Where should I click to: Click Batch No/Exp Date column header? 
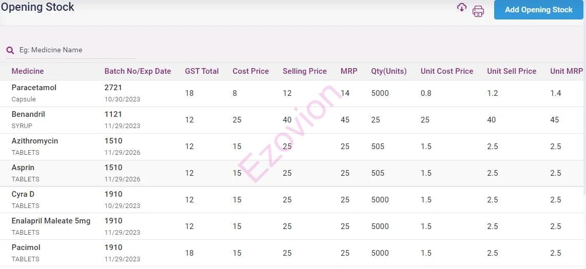click(138, 71)
